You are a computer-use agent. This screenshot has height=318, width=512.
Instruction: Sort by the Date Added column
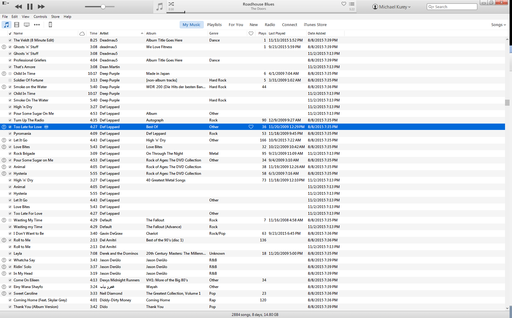pos(325,34)
